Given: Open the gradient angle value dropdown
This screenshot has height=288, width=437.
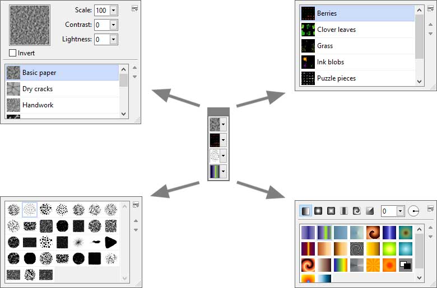Looking at the screenshot, I should pyautogui.click(x=400, y=211).
